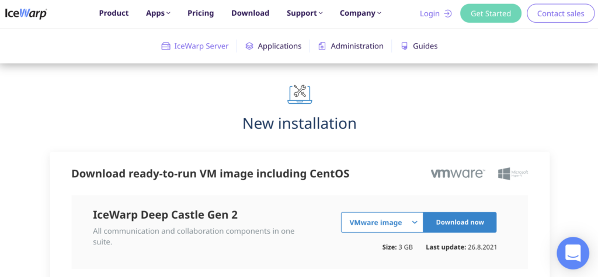Click the Login arrow icon
Viewport: 598px width, 277px height.
[x=448, y=13]
